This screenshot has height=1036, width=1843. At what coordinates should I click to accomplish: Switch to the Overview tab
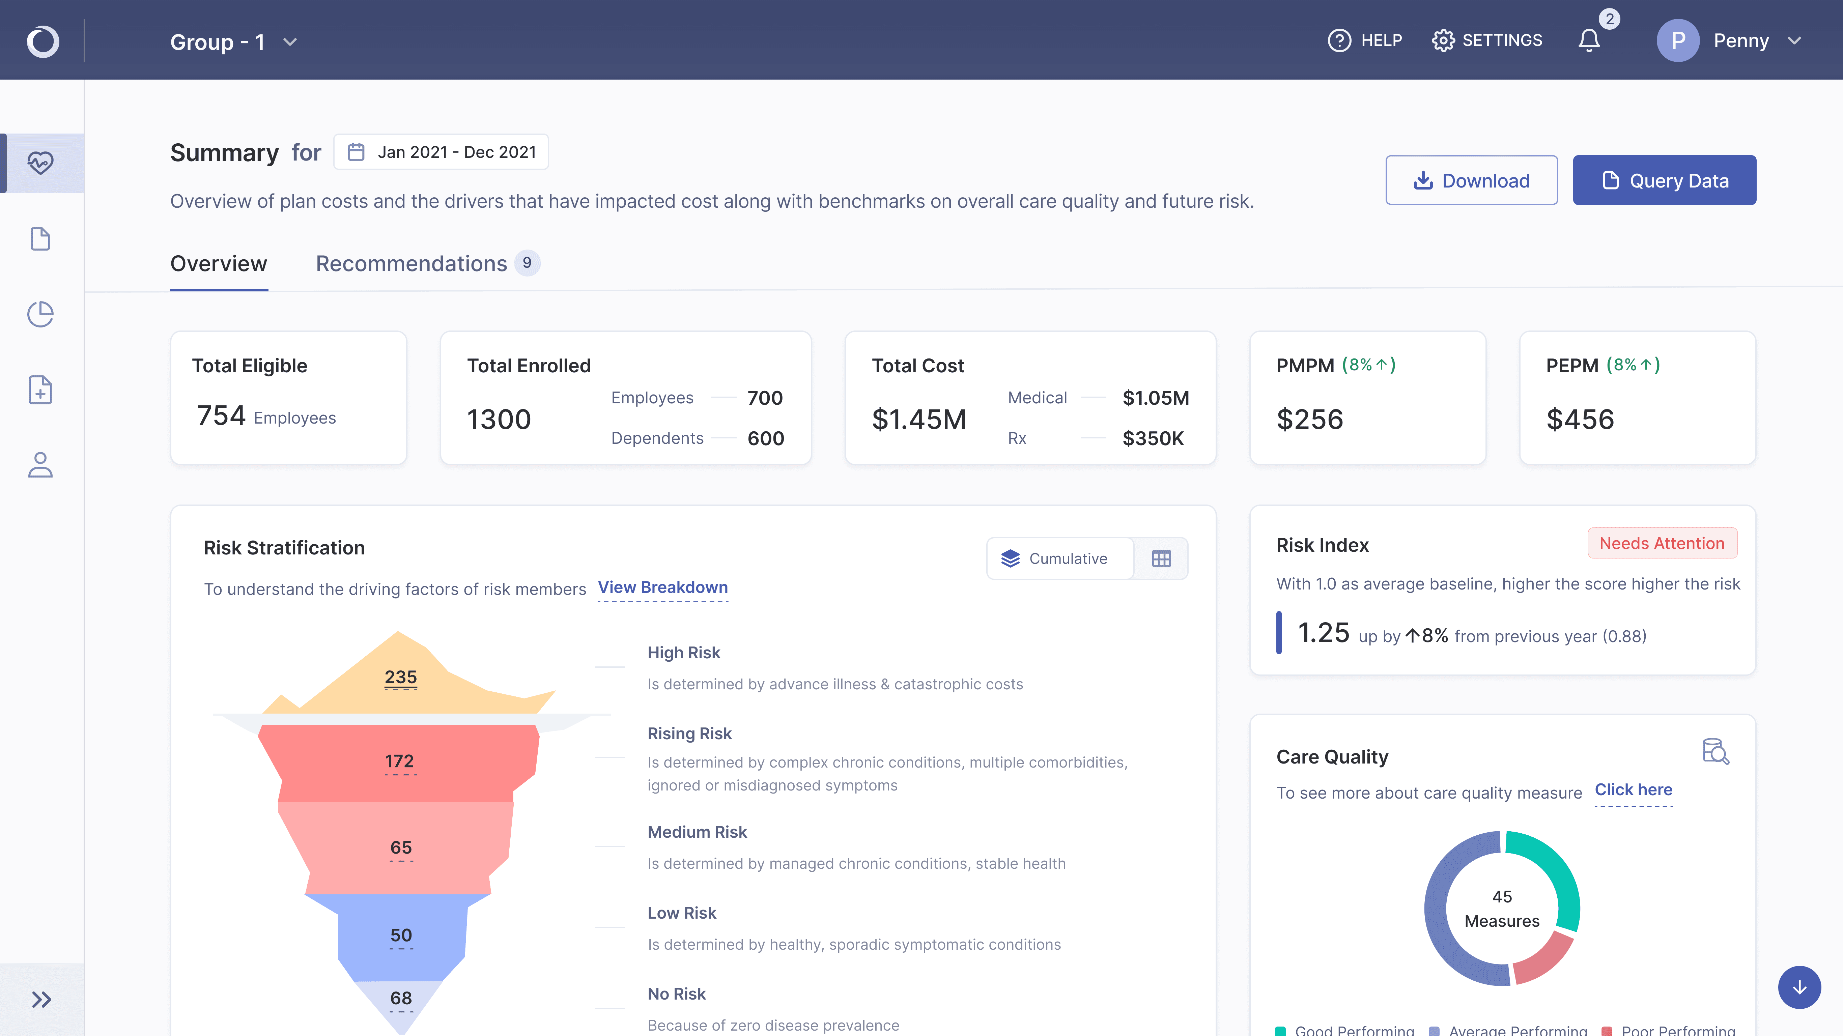[219, 263]
